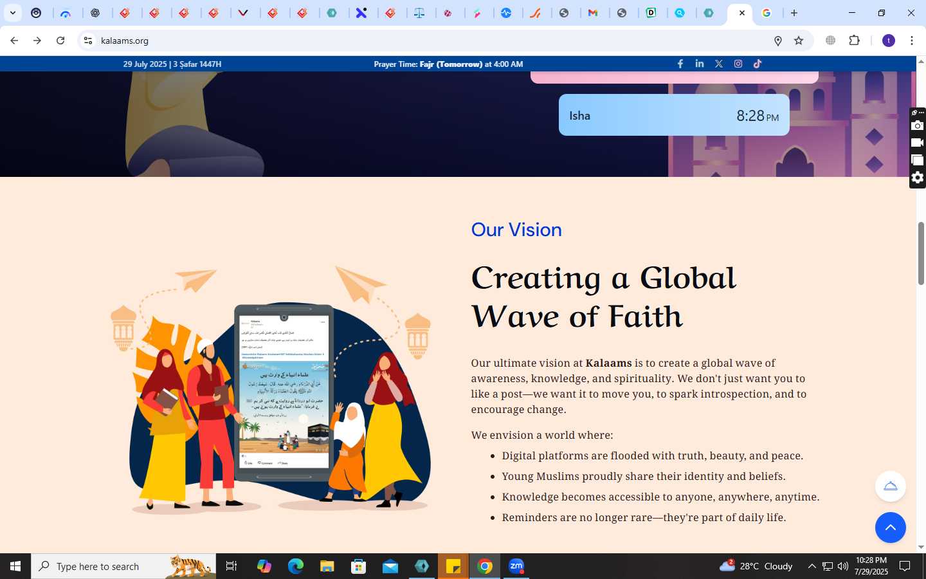The width and height of the screenshot is (926, 579).
Task: Expand the tab search dropdown arrow
Action: click(13, 13)
